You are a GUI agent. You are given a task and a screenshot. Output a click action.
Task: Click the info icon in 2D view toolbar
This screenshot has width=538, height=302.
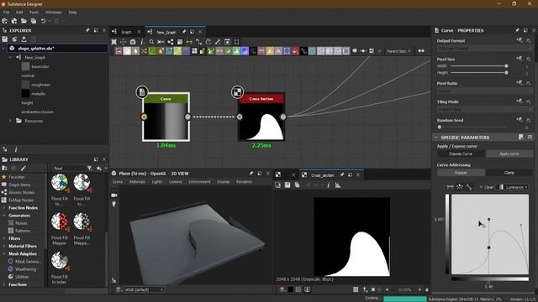tap(329, 185)
